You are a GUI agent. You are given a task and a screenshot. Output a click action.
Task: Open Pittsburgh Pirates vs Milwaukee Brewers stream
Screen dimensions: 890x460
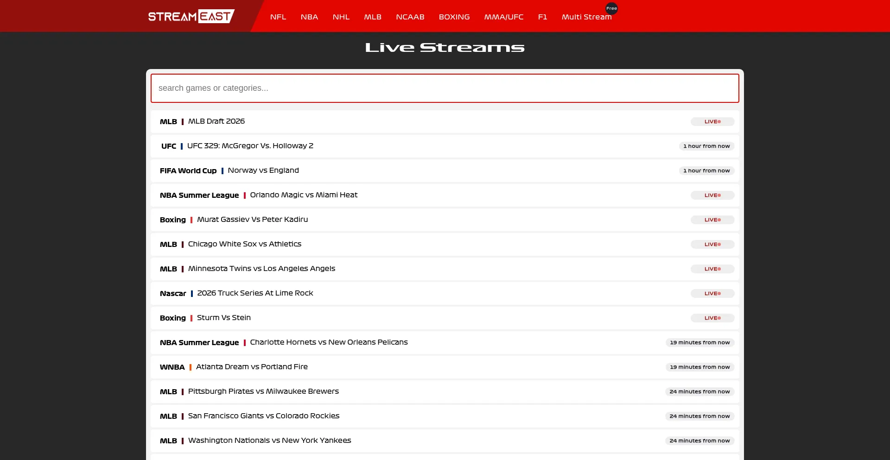point(445,391)
